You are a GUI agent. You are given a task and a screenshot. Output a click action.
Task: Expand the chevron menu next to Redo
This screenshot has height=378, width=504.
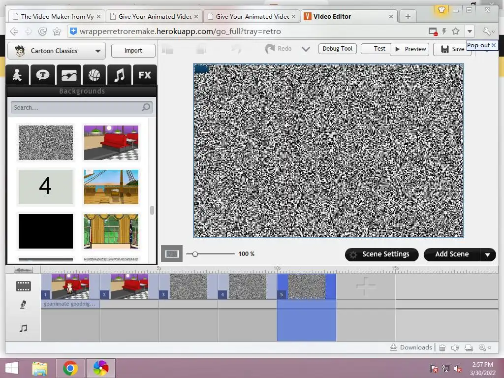(x=306, y=49)
